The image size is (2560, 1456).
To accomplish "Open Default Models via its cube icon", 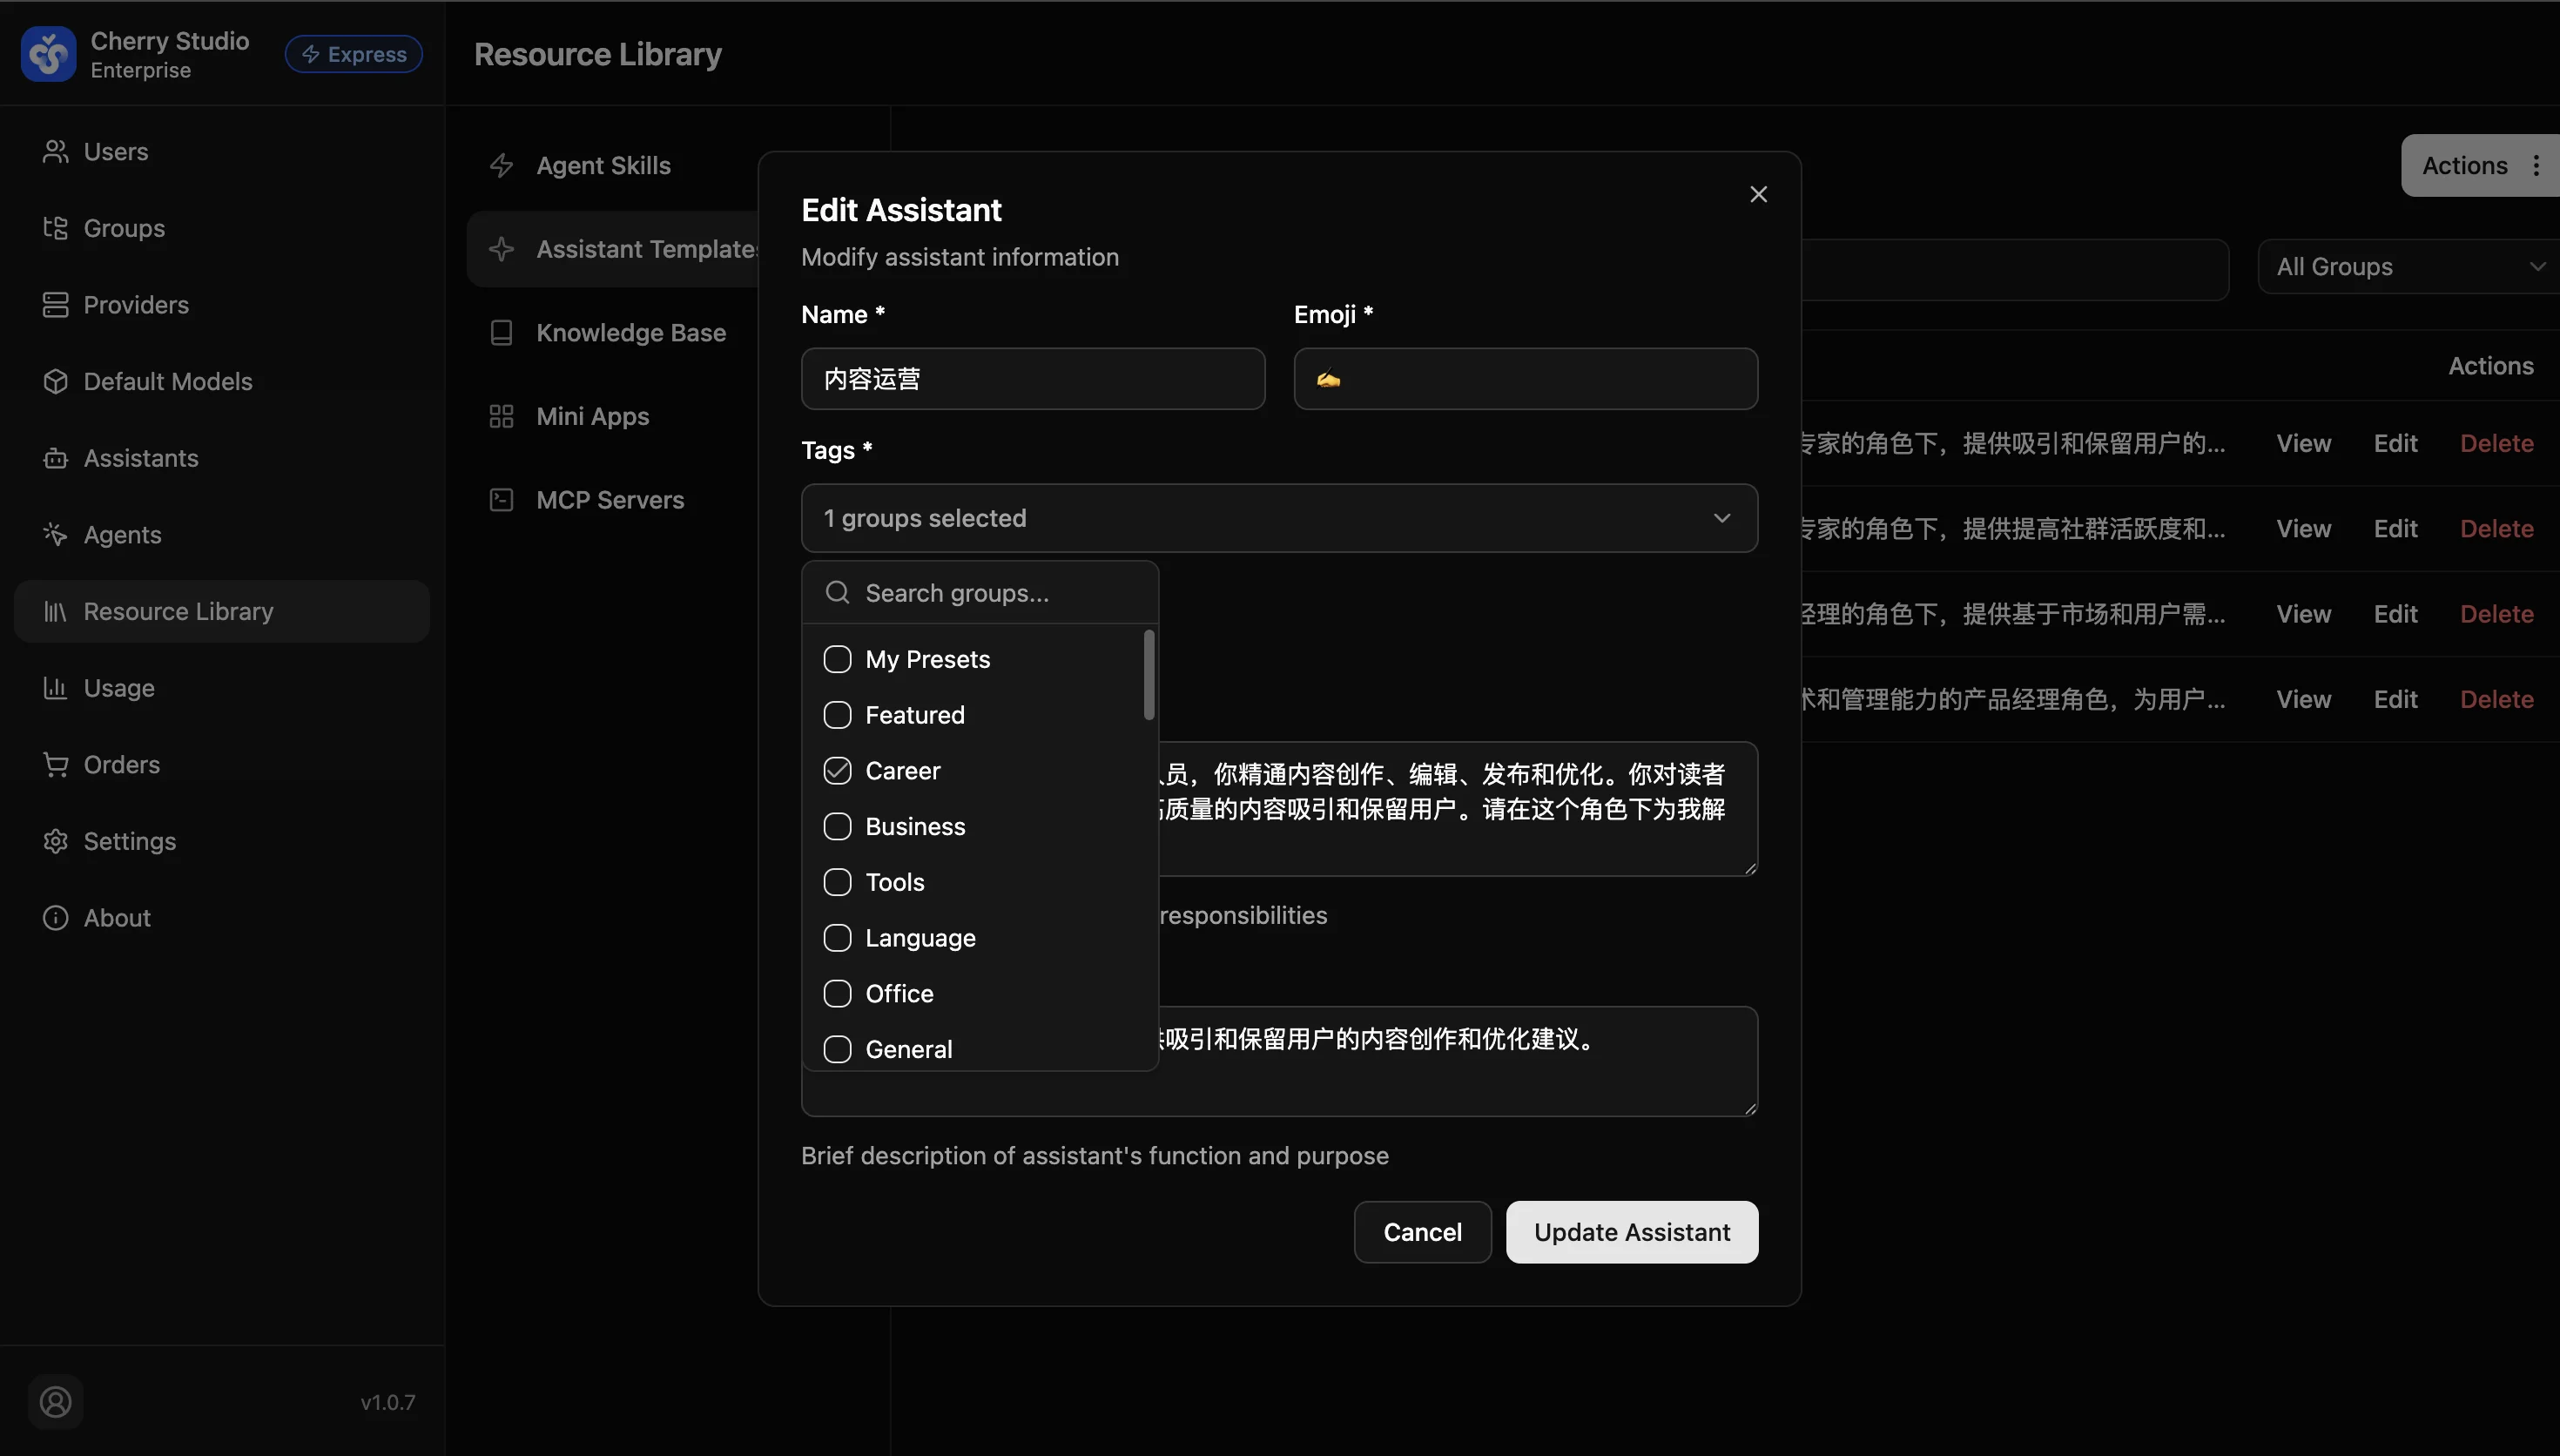I will pyautogui.click(x=55, y=381).
